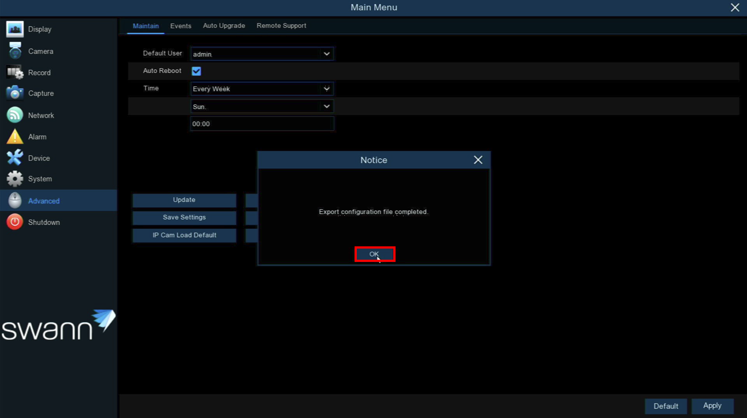Click the Default button
Image resolution: width=747 pixels, height=418 pixels.
(x=666, y=406)
